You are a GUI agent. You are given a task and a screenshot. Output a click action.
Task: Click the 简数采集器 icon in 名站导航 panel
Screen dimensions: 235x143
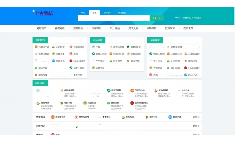point(111,47)
